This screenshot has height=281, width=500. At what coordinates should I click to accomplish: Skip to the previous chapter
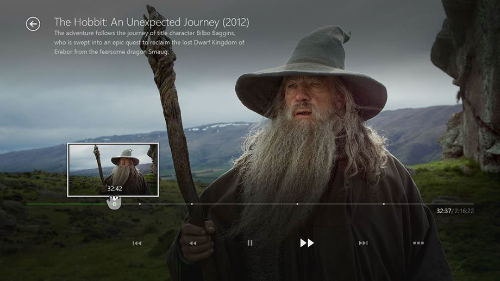tap(137, 243)
